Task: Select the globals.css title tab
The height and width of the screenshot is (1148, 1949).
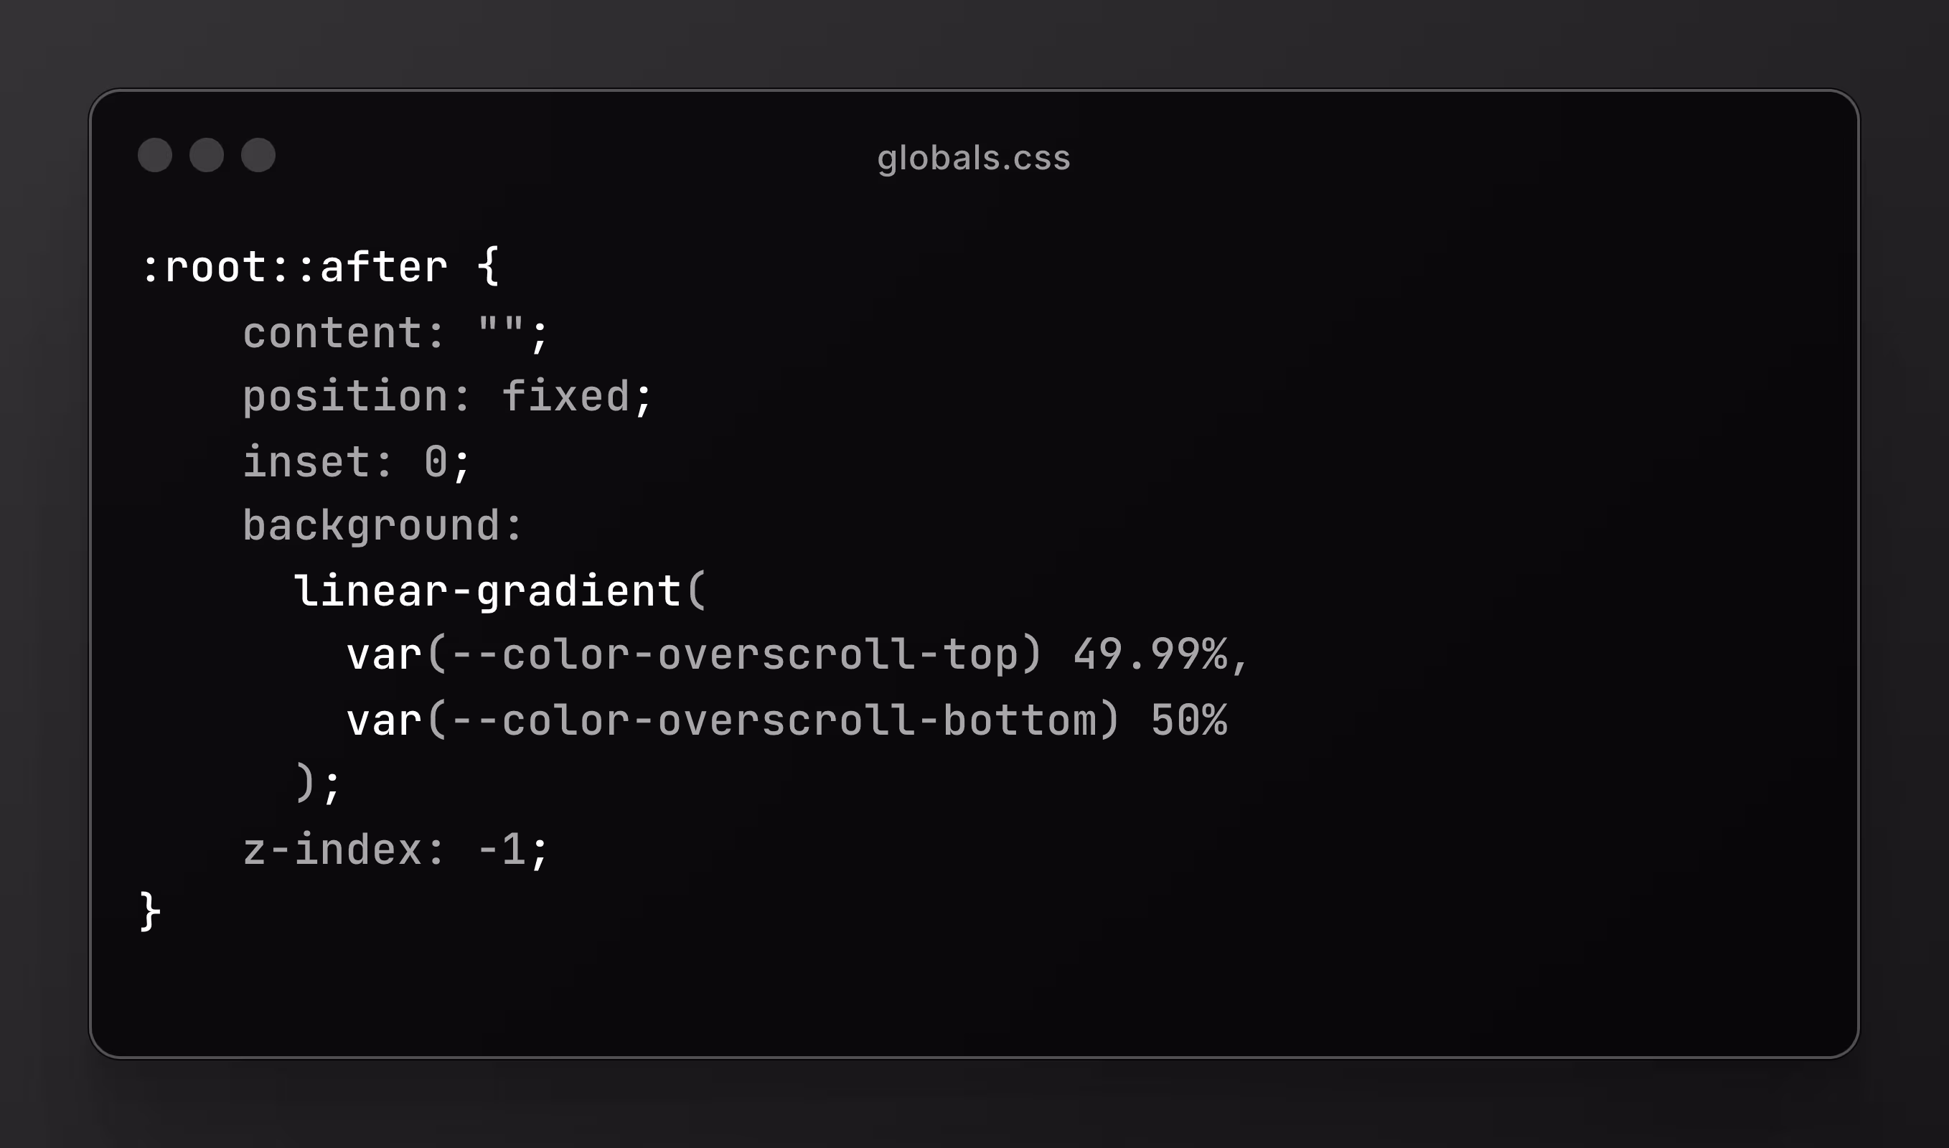Action: coord(973,159)
